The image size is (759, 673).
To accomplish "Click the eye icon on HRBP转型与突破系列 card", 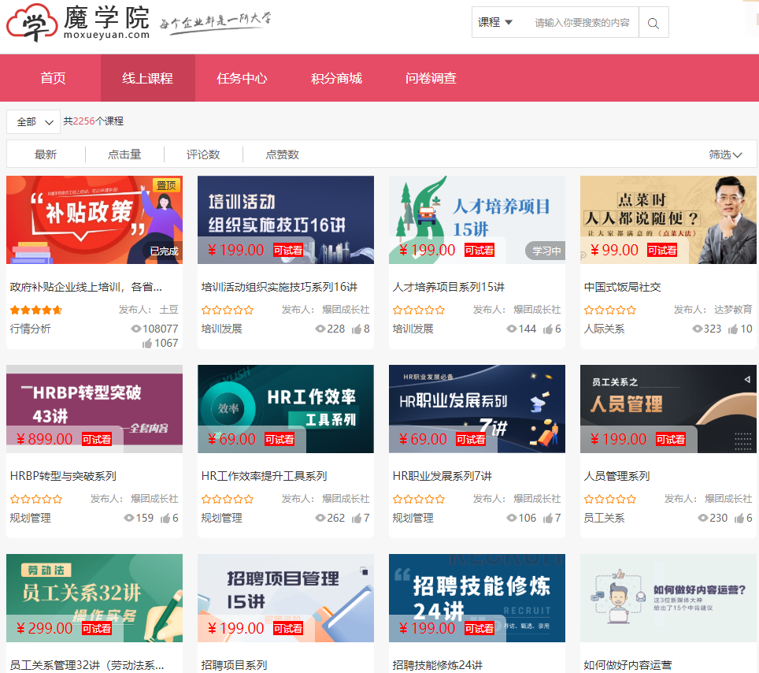I will pyautogui.click(x=128, y=518).
